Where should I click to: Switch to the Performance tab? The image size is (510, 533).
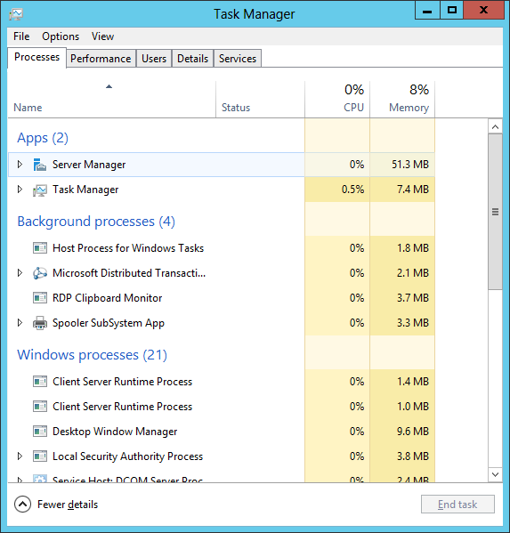pyautogui.click(x=101, y=59)
